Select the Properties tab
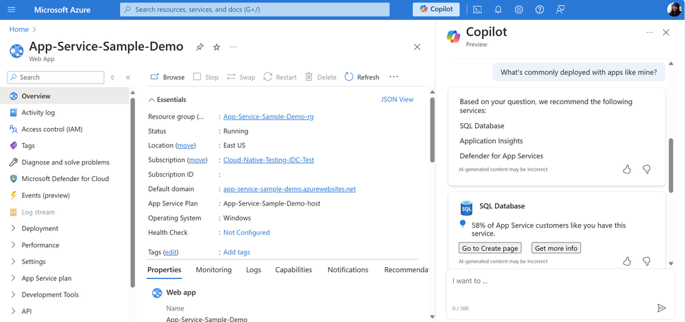 165,270
